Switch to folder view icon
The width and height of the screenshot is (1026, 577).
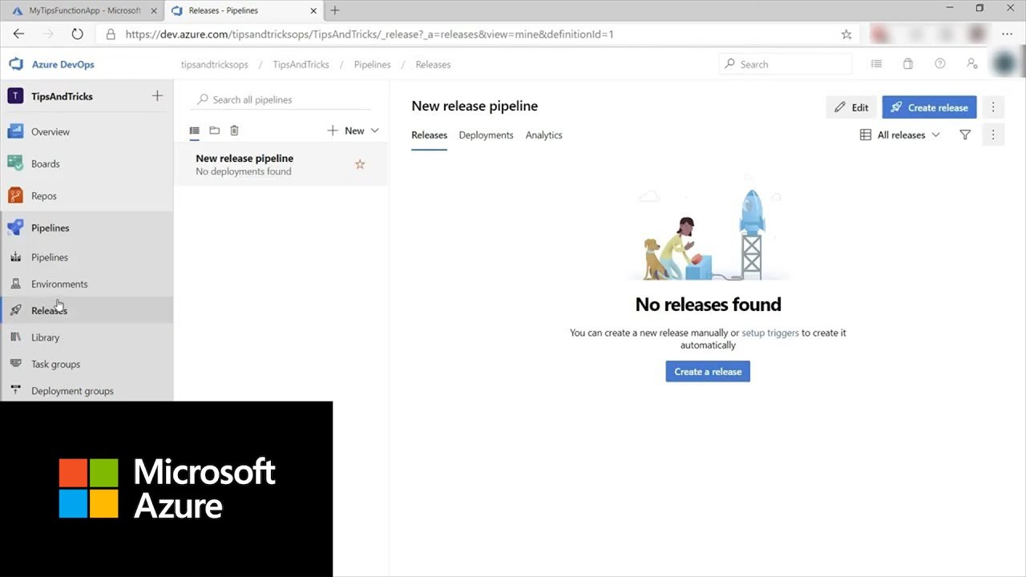(x=214, y=131)
